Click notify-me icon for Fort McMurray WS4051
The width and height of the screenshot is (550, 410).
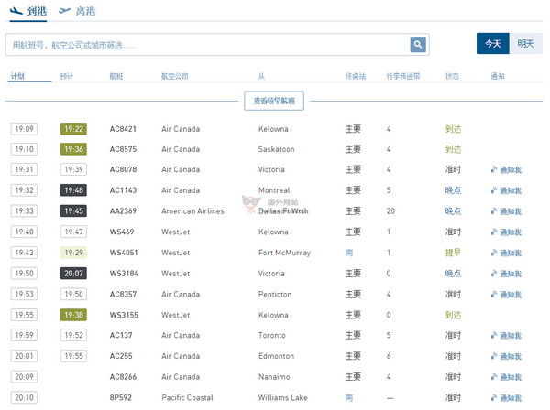pyautogui.click(x=495, y=254)
